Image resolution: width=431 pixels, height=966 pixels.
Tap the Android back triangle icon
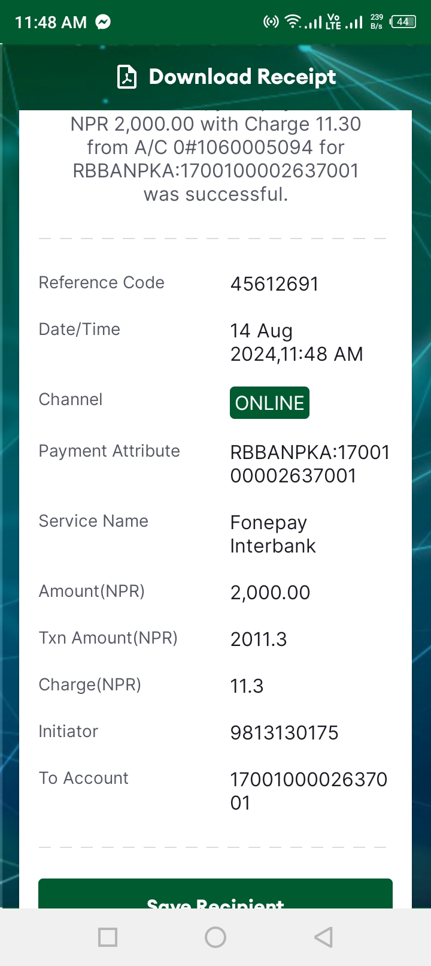pos(323,937)
